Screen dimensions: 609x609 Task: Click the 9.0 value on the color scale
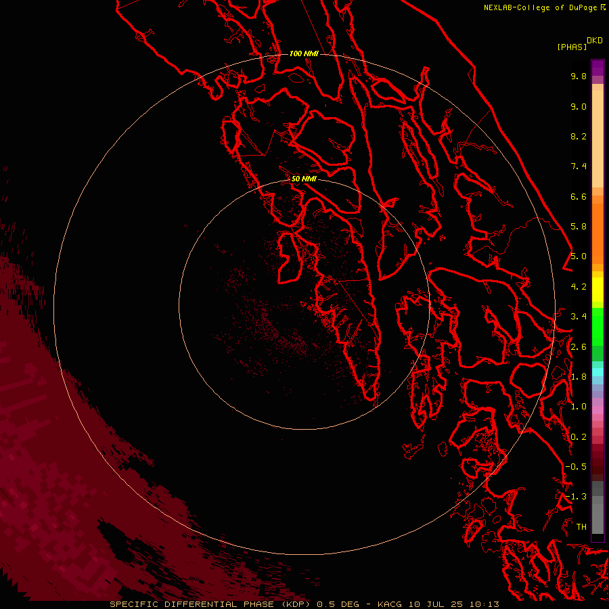(579, 106)
